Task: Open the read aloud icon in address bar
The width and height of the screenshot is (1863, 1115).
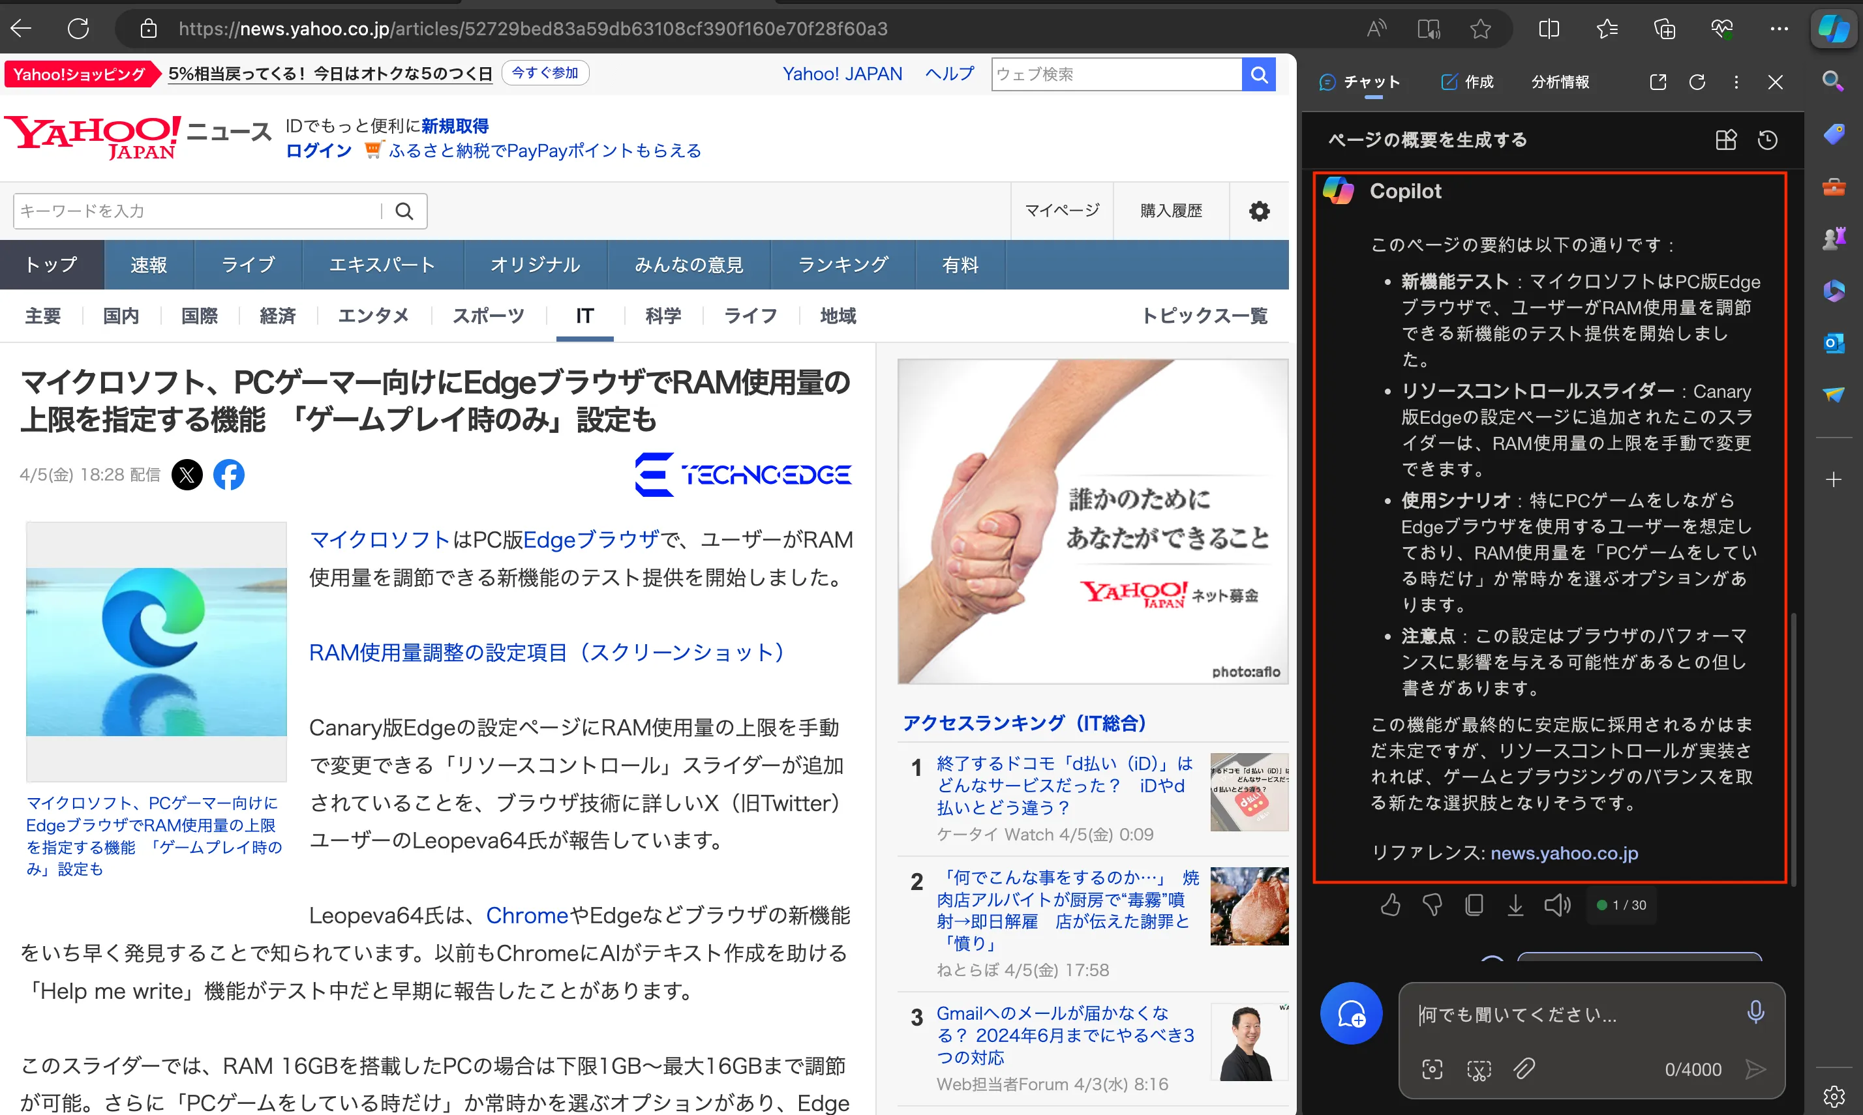Action: click(1376, 29)
